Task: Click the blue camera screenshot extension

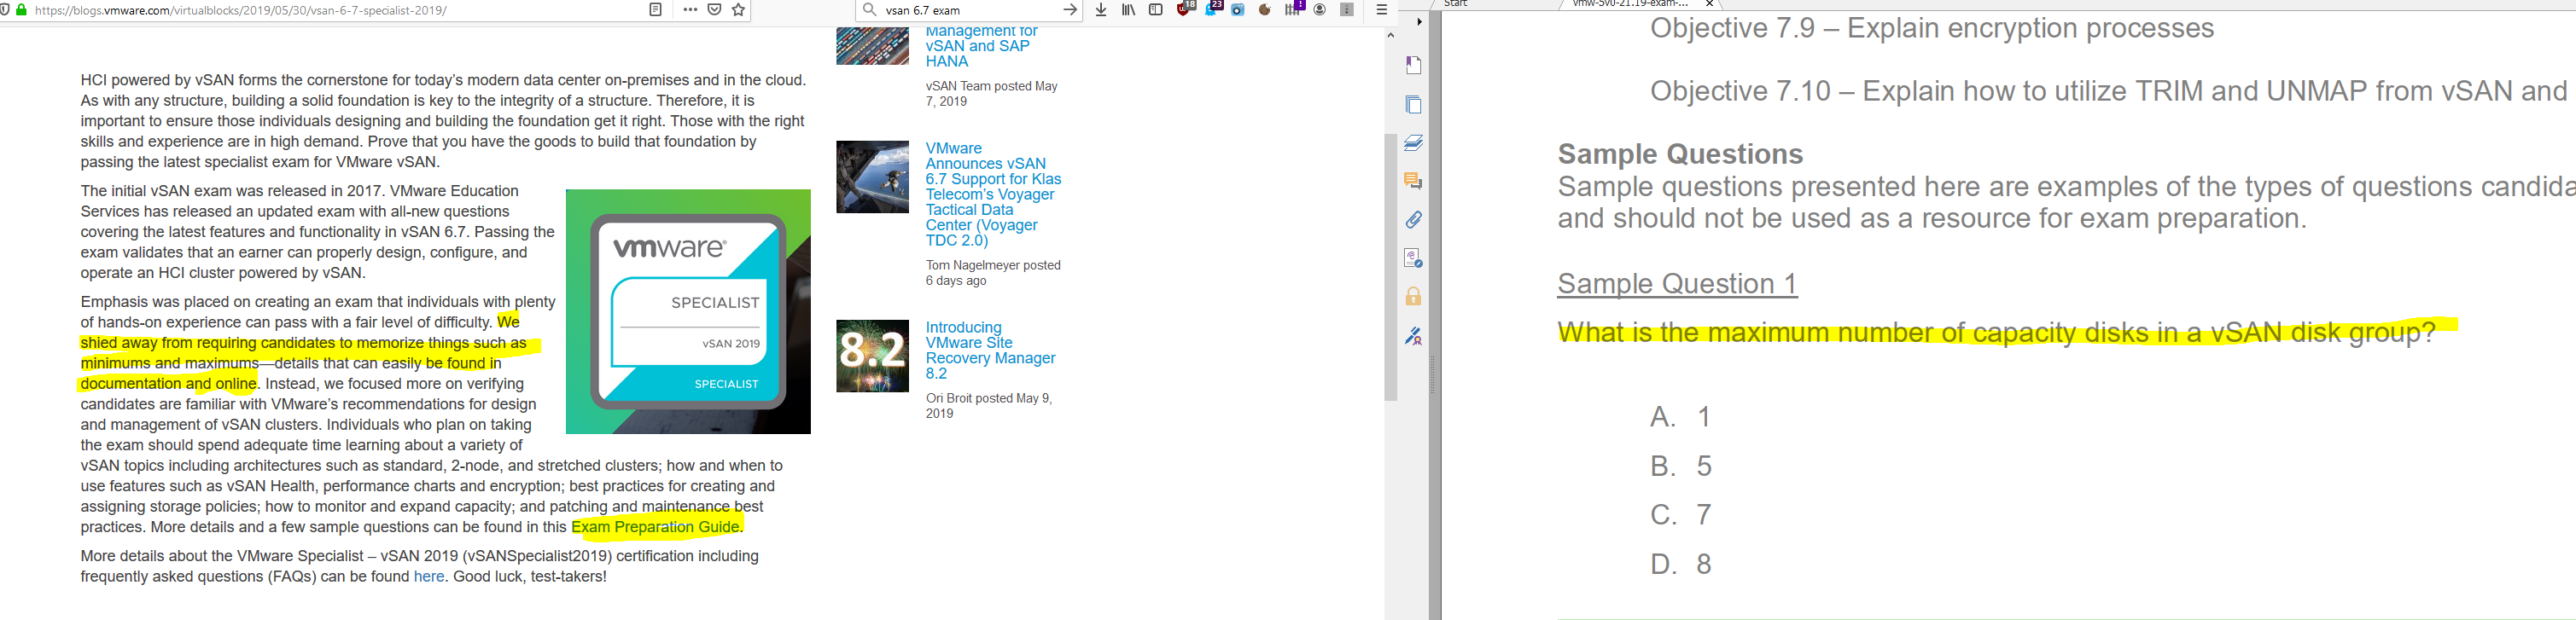Action: [x=1238, y=10]
